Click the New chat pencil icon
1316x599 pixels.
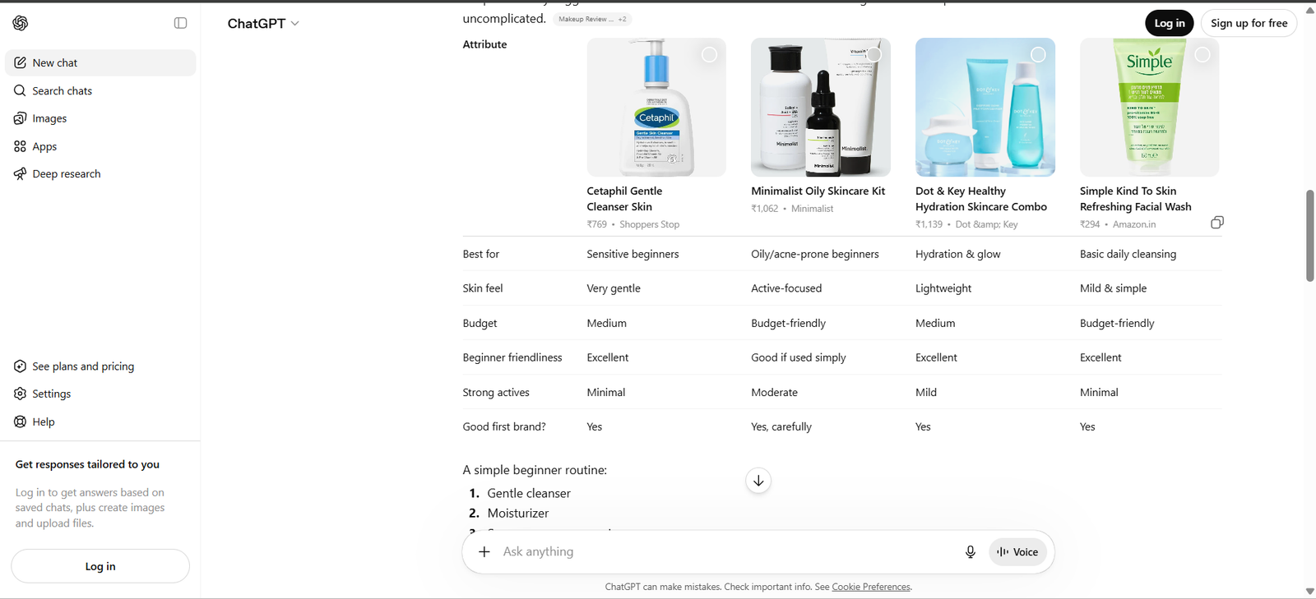click(21, 62)
